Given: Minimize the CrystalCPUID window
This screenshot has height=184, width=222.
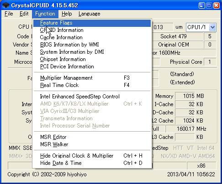Looking at the screenshot, I should point(201,5).
